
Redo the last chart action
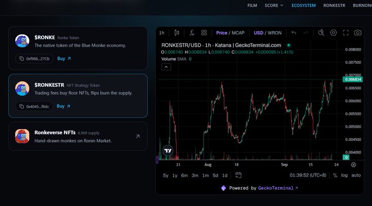click(x=306, y=33)
